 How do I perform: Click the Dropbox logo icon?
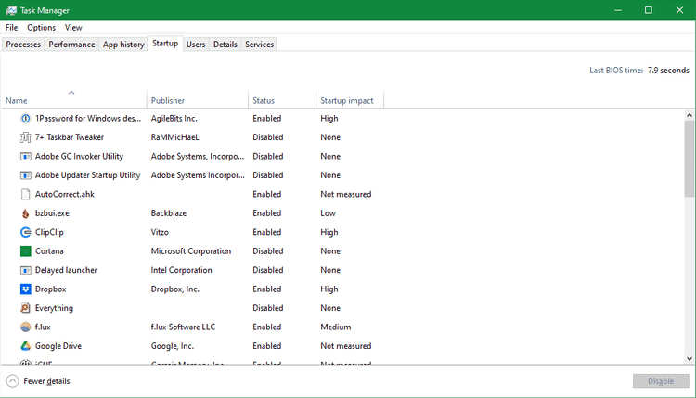click(26, 289)
